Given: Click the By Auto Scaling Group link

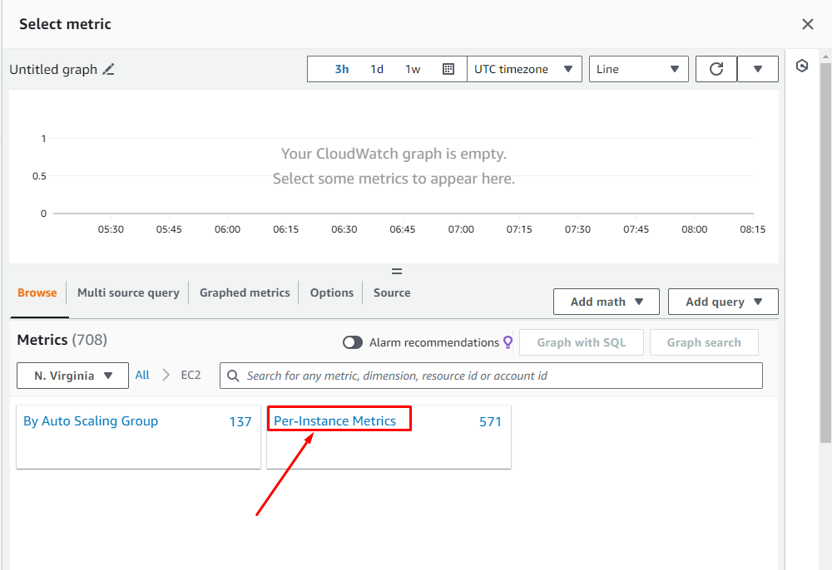Looking at the screenshot, I should tap(91, 421).
